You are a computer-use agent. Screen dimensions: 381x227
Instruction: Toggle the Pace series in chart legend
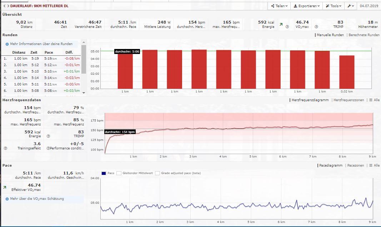104,173
